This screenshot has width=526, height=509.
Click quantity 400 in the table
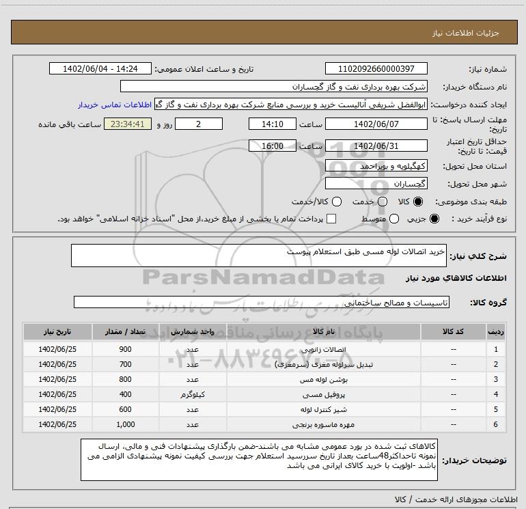click(126, 395)
